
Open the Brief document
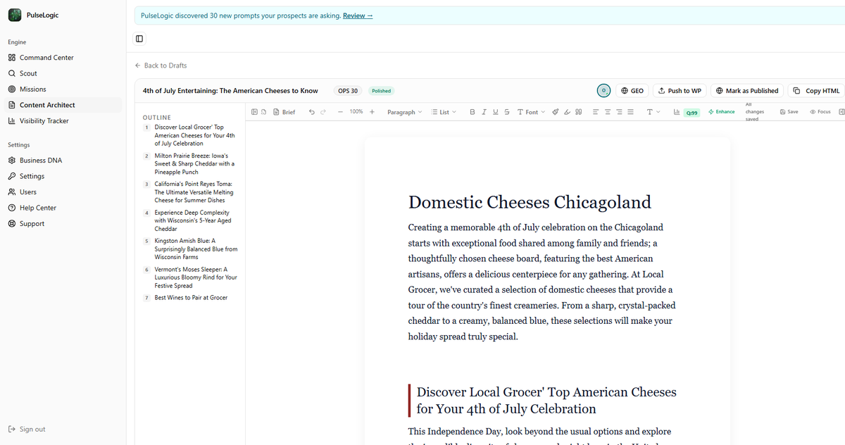(284, 112)
